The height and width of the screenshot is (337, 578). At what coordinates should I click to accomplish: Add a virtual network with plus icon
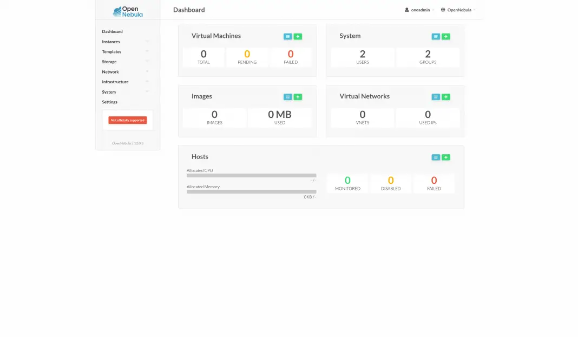tap(446, 97)
